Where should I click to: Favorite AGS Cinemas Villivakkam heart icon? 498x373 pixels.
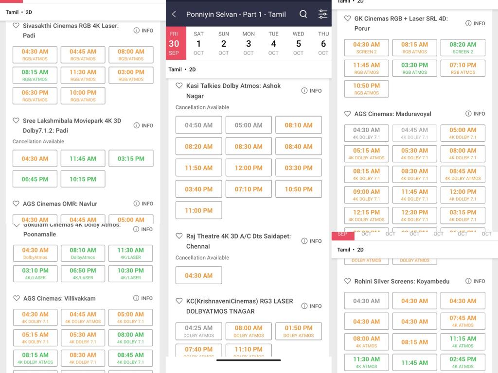point(17,298)
